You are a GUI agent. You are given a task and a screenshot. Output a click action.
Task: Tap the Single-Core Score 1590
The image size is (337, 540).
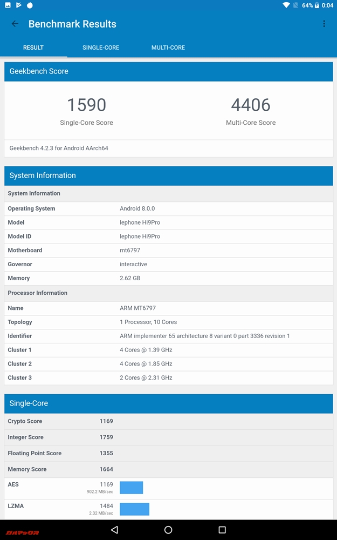click(x=86, y=105)
